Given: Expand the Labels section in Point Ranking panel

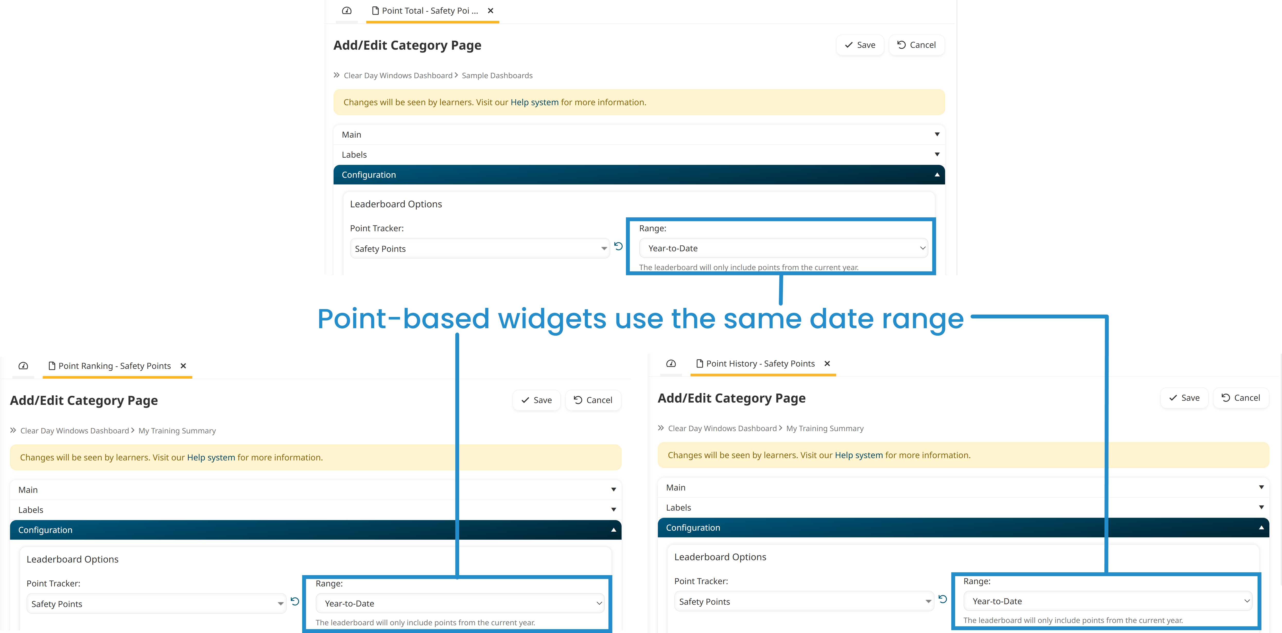Looking at the screenshot, I should [316, 510].
